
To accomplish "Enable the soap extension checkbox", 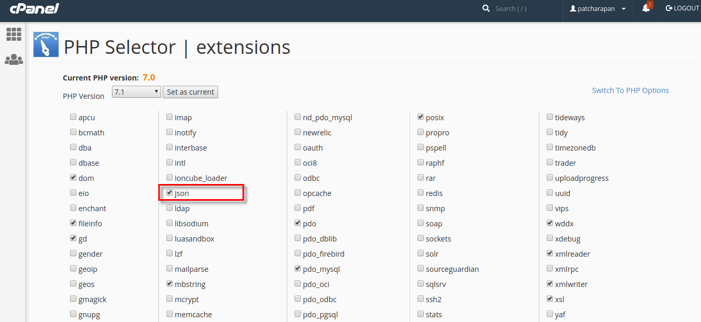I will (421, 223).
